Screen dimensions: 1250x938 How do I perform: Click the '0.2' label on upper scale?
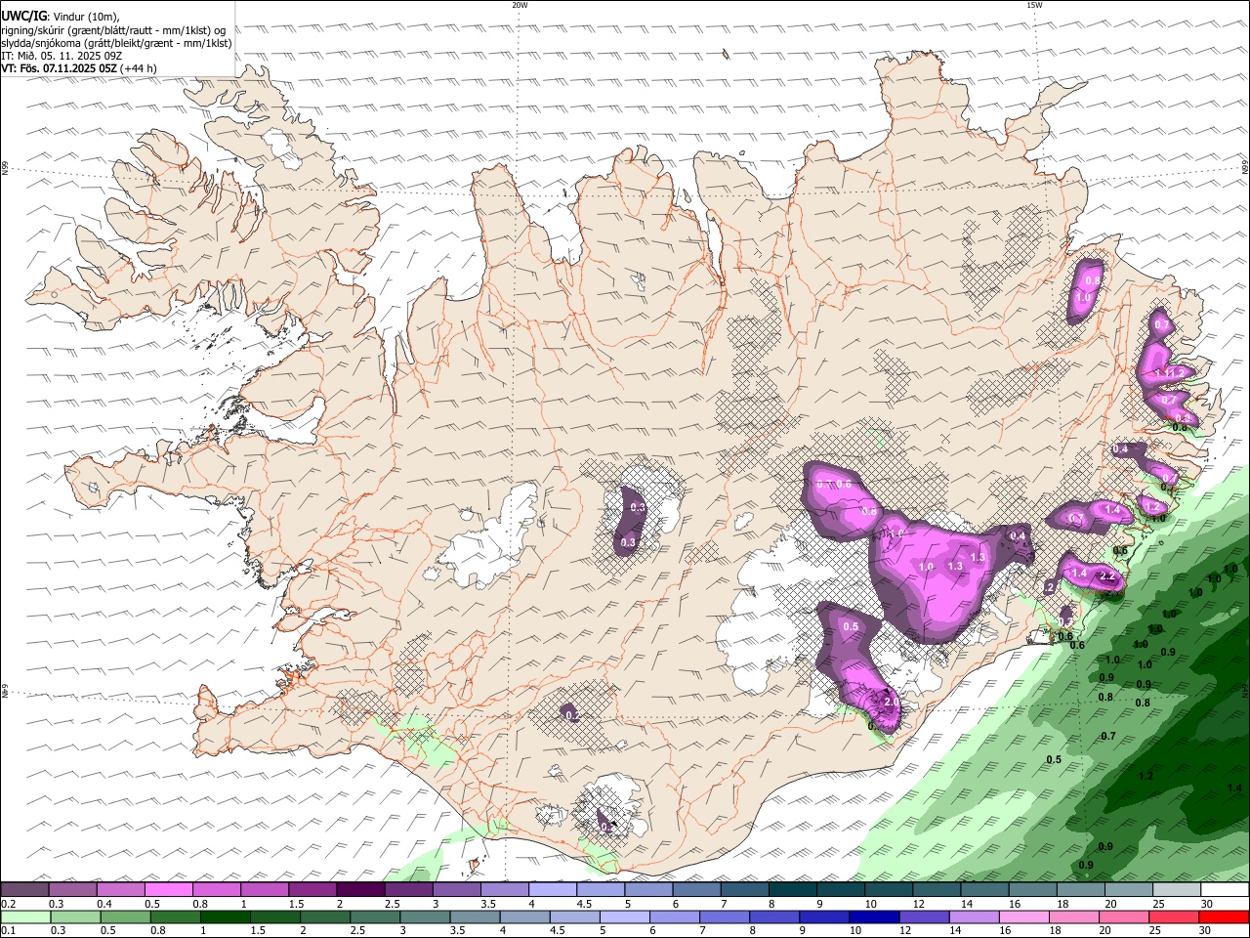8,904
